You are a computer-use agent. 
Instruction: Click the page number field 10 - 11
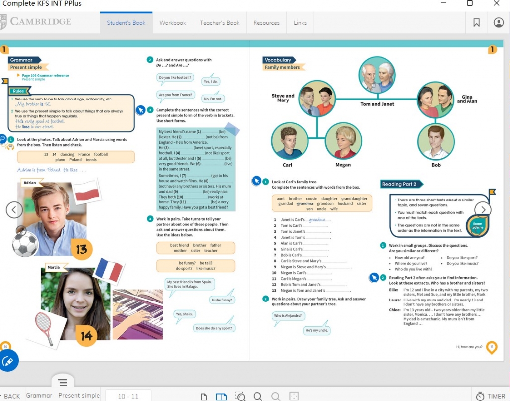(128, 396)
